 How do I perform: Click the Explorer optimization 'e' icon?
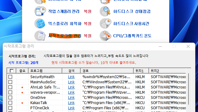pyautogui.click(x=40, y=23)
